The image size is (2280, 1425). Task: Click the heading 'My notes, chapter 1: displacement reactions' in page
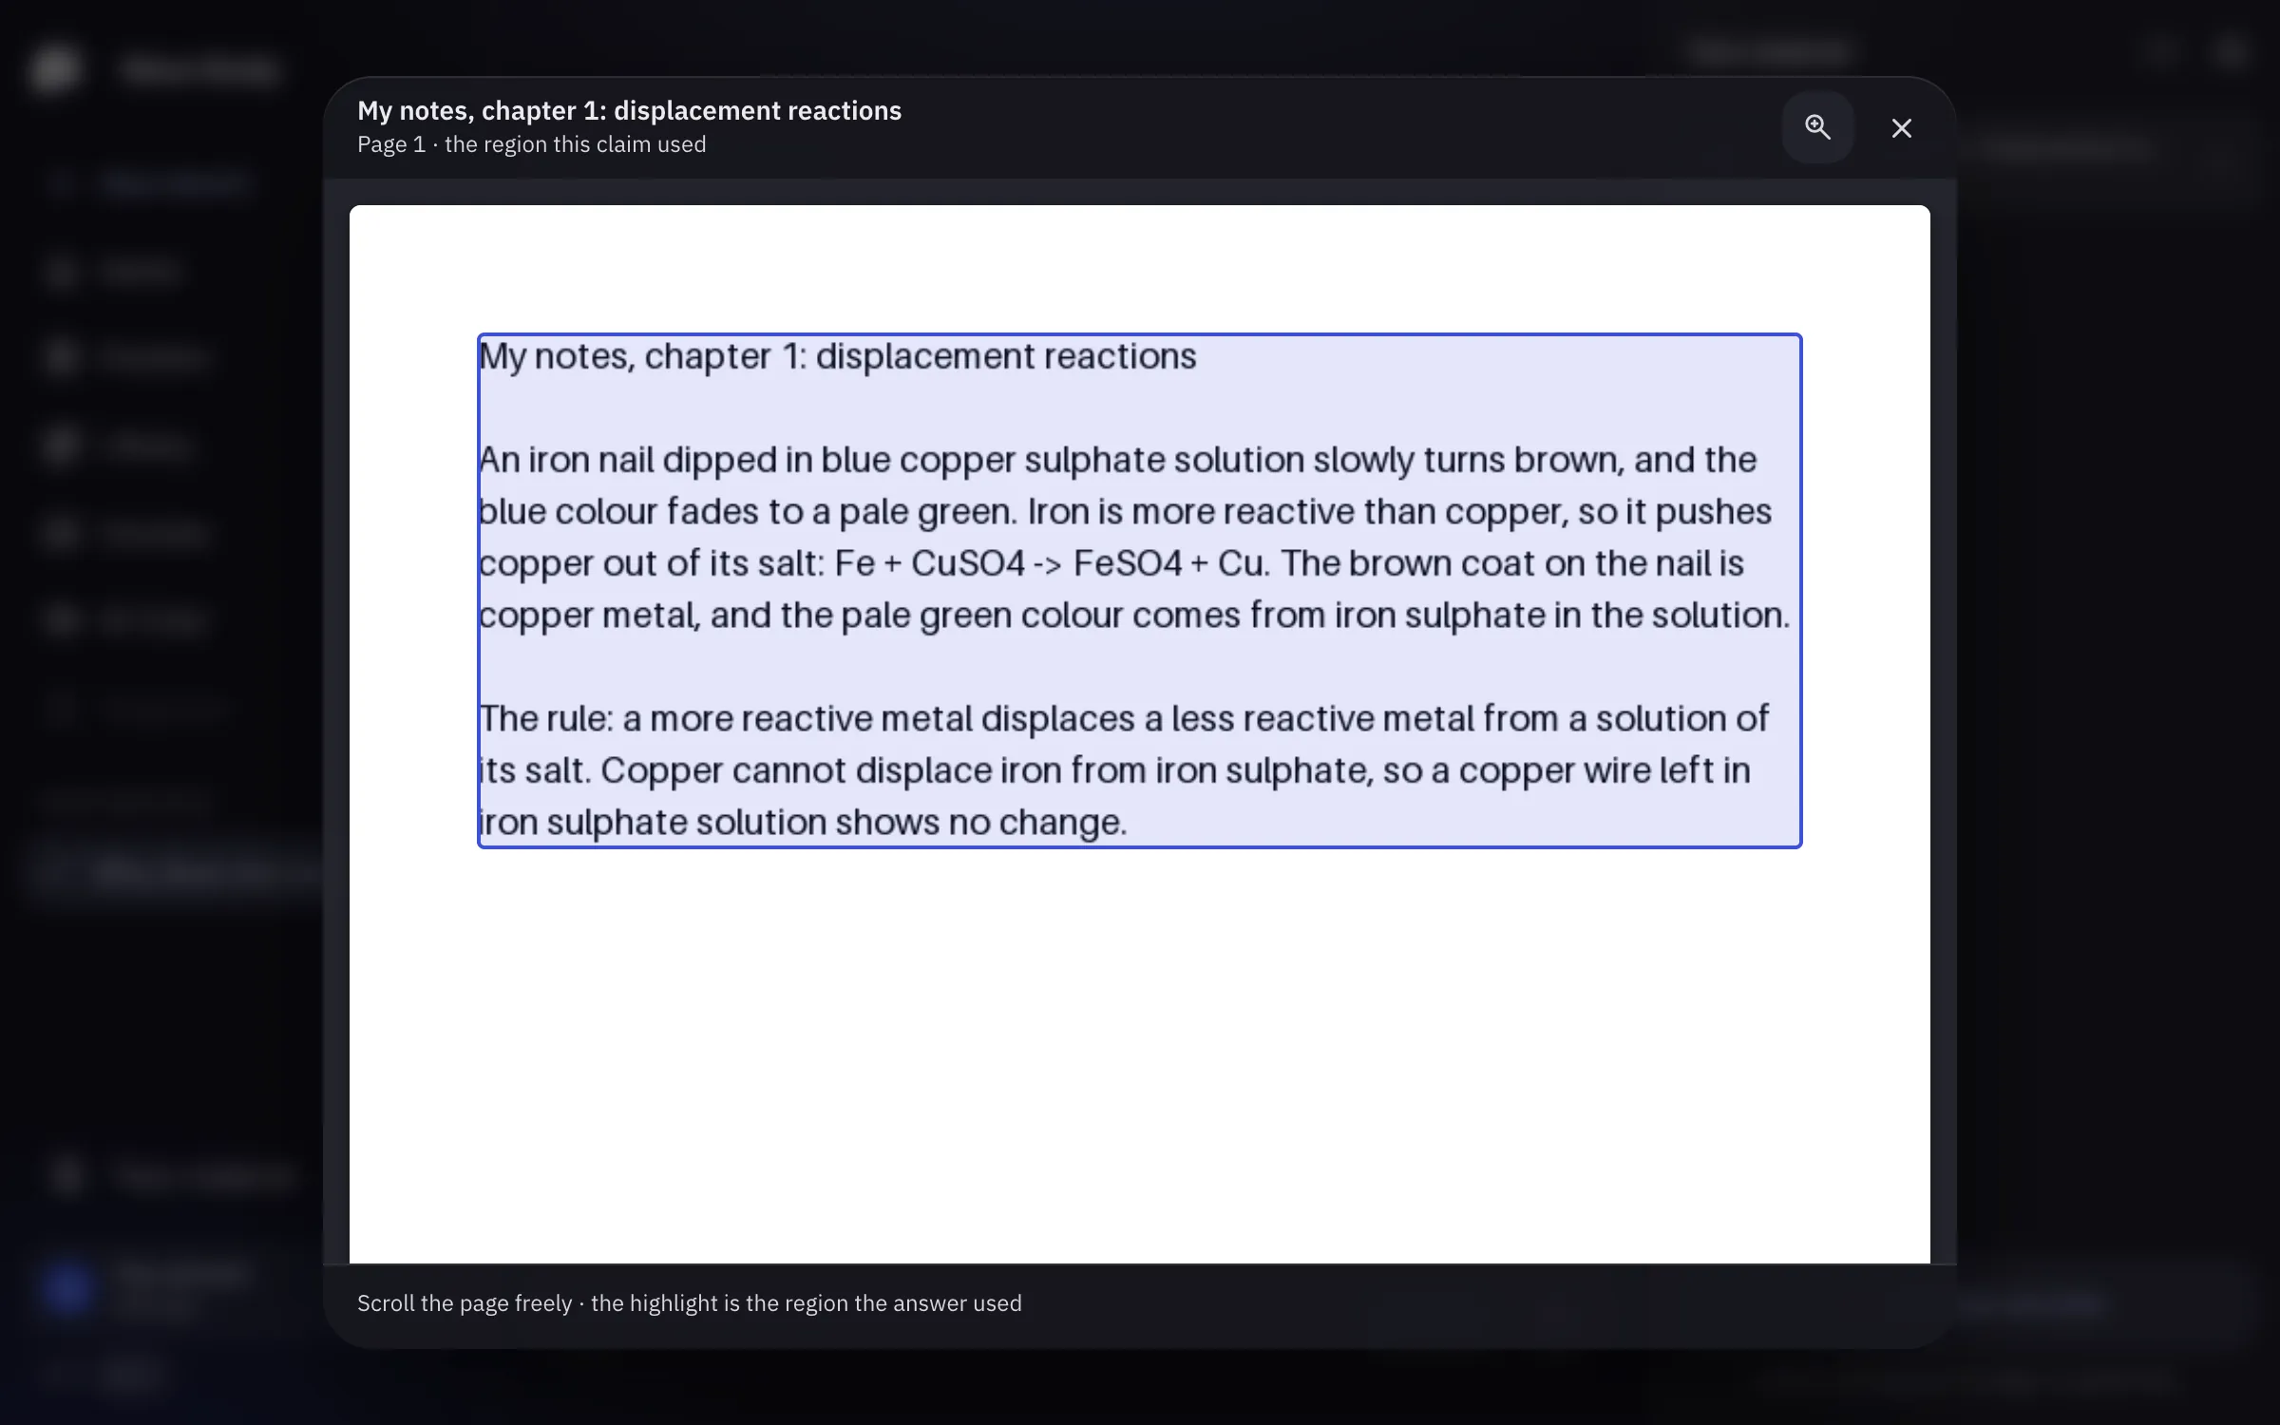(837, 356)
